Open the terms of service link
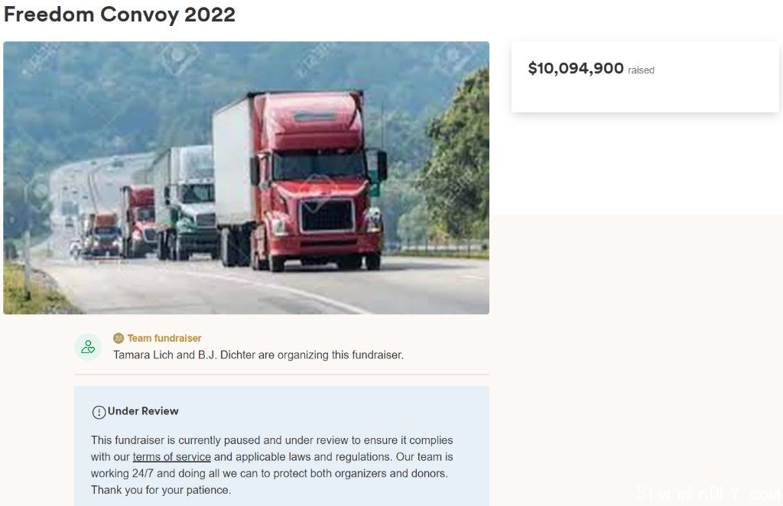This screenshot has width=783, height=506. [172, 456]
